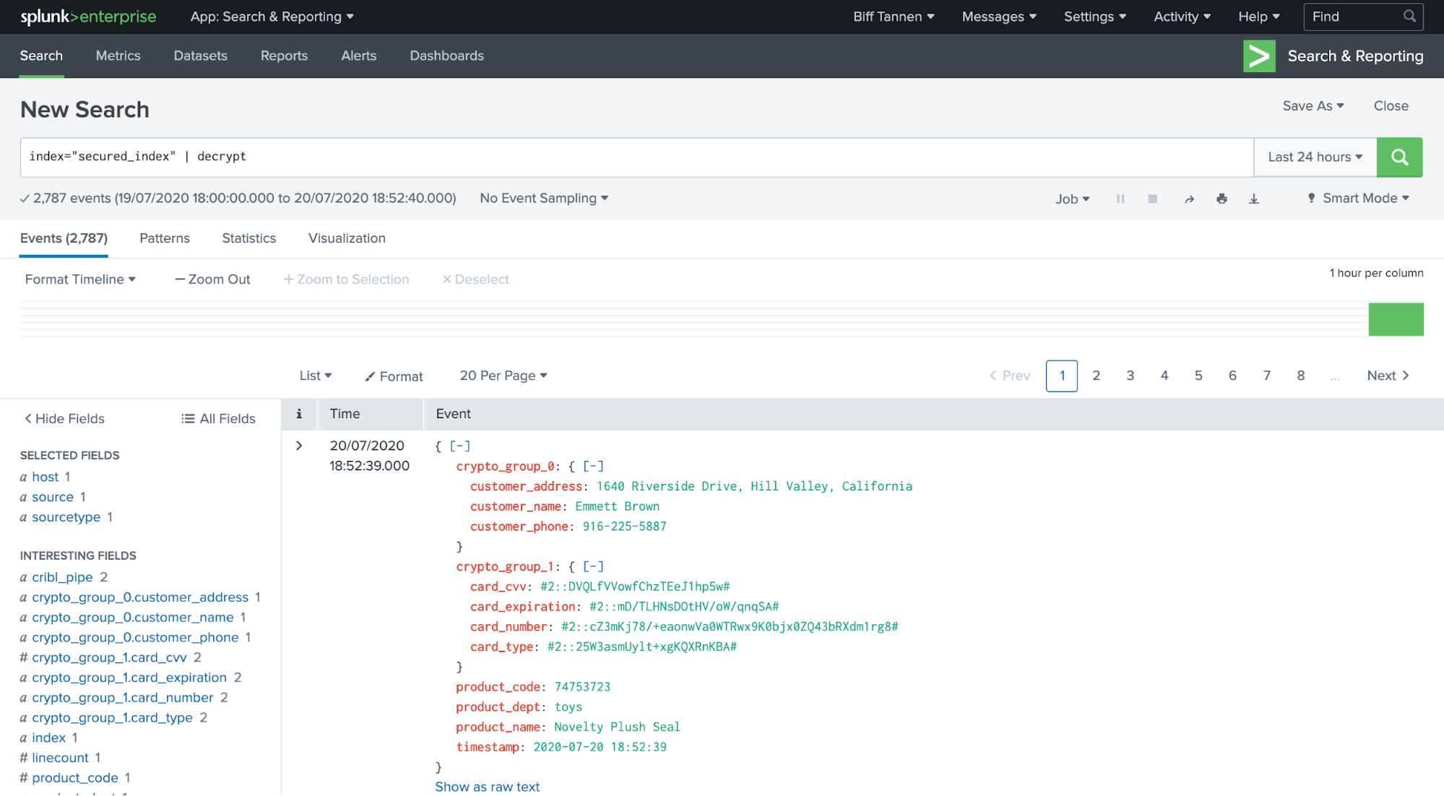Click the green search magnifier button
The image size is (1444, 796).
point(1399,157)
